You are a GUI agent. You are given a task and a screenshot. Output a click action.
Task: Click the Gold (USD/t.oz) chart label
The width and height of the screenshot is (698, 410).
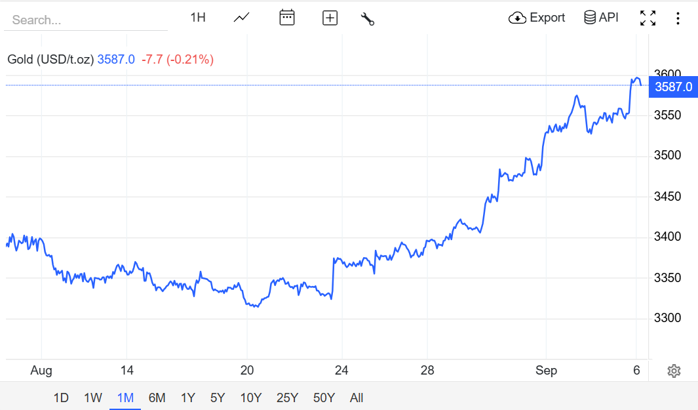tap(50, 59)
